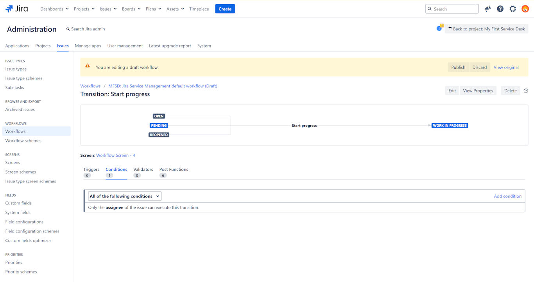Image resolution: width=534 pixels, height=282 pixels.
Task: Click the Jira logo in header
Action: (x=16, y=9)
